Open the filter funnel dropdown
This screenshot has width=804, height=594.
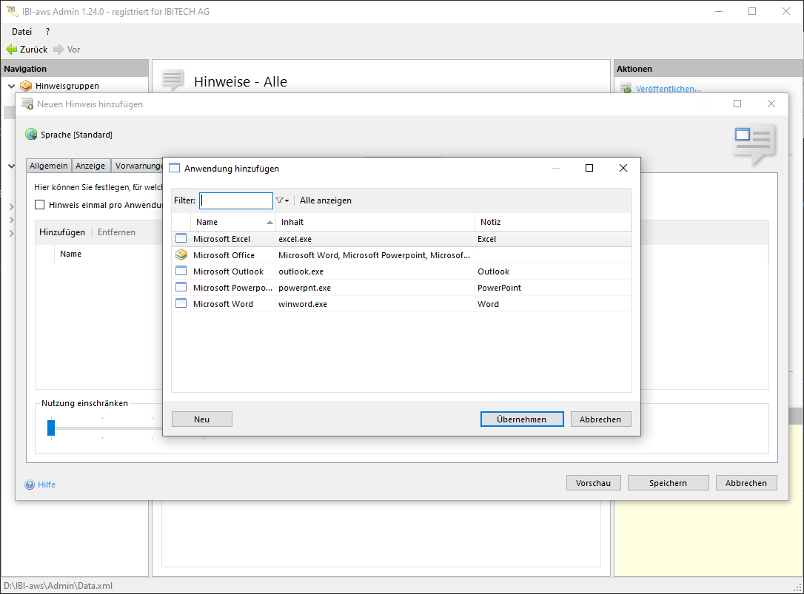tap(282, 200)
